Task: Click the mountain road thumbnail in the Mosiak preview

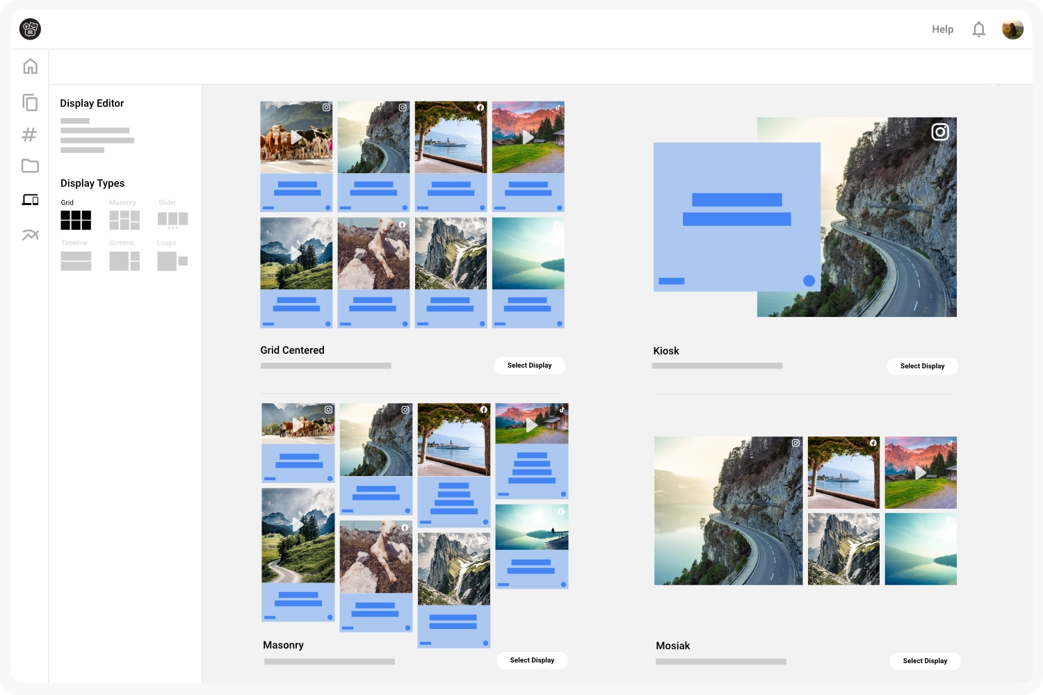Action: (x=728, y=511)
